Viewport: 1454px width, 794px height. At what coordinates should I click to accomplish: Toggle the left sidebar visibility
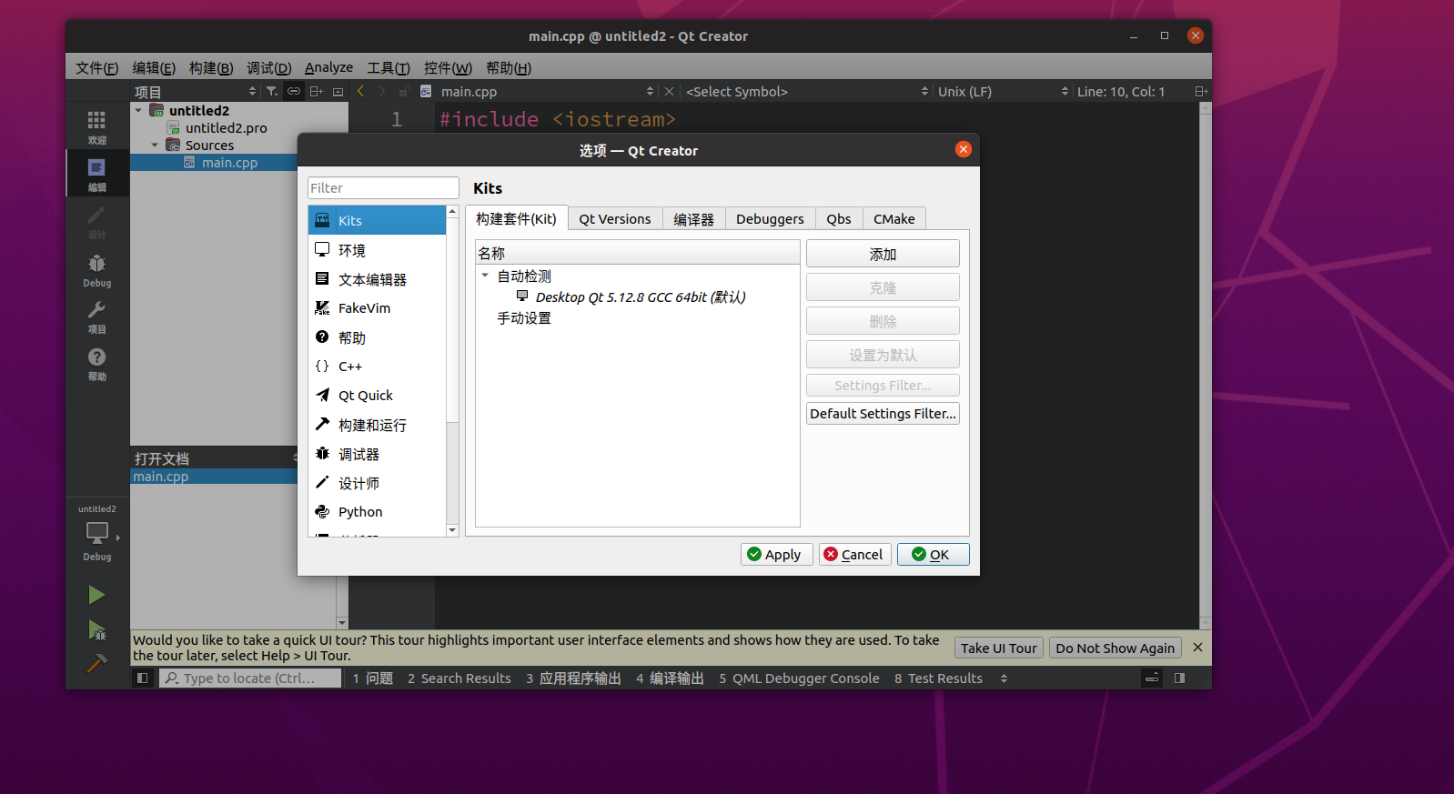(142, 678)
